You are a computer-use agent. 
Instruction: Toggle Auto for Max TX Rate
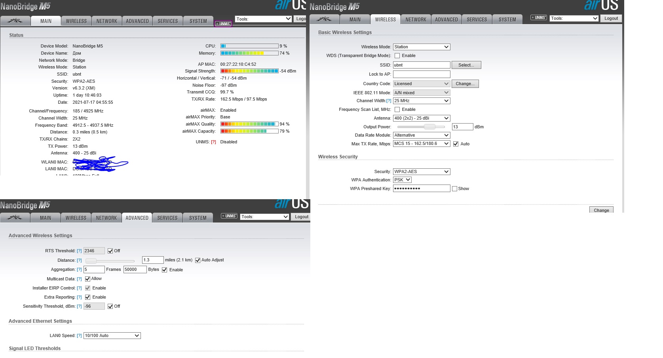coord(456,144)
